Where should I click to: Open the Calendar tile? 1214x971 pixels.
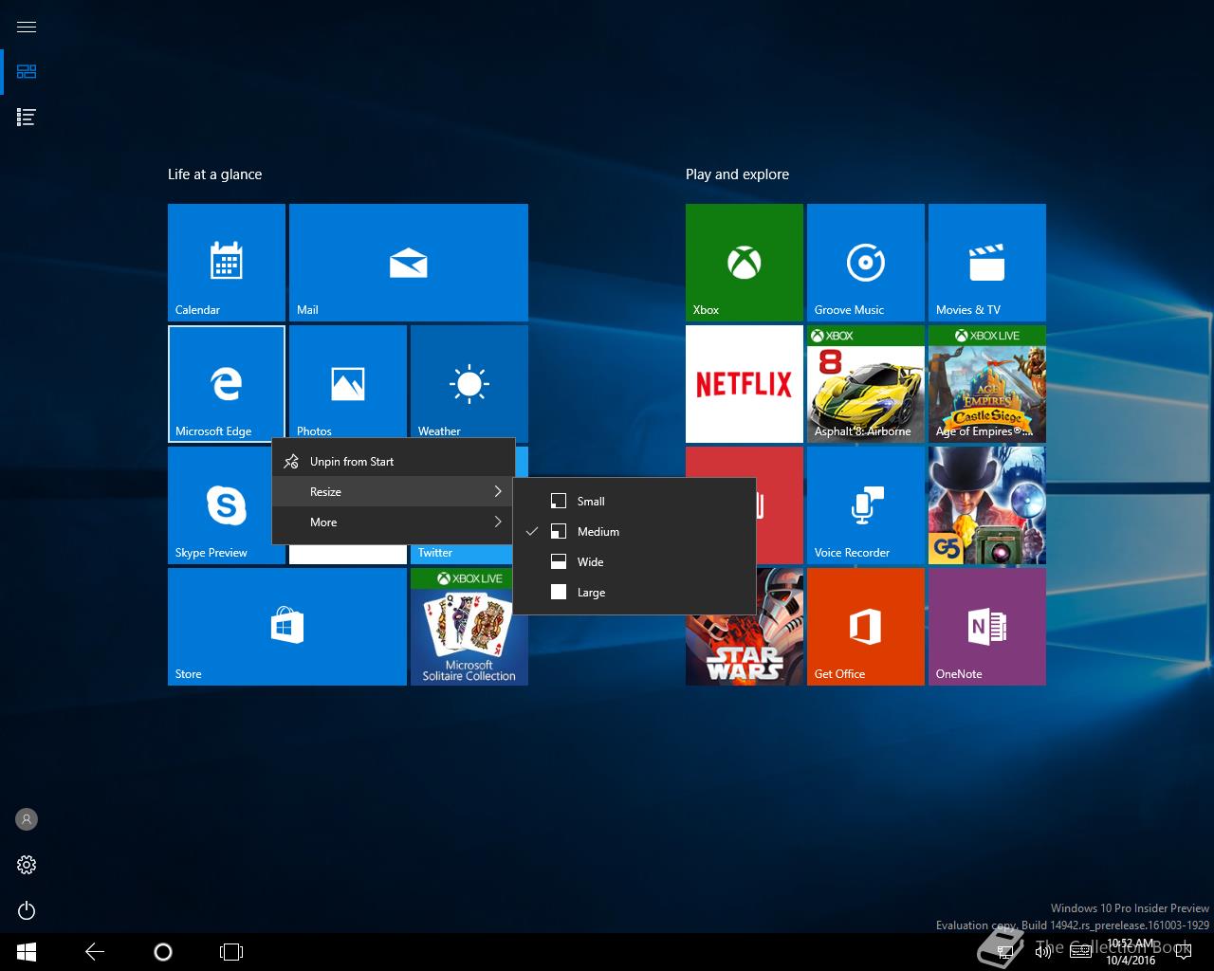coord(226,263)
